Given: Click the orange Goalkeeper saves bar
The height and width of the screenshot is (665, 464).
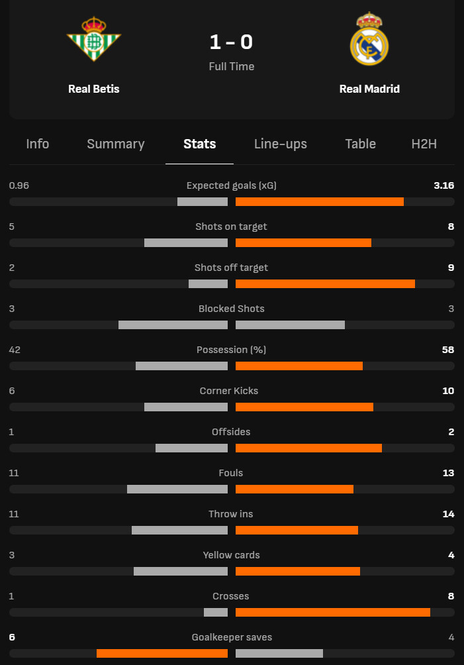Looking at the screenshot, I should click(x=162, y=654).
